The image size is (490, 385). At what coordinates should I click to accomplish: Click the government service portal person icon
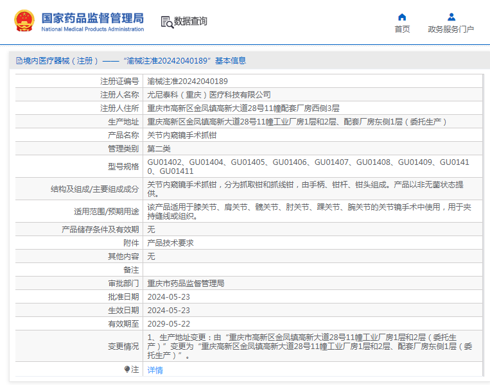click(x=451, y=17)
